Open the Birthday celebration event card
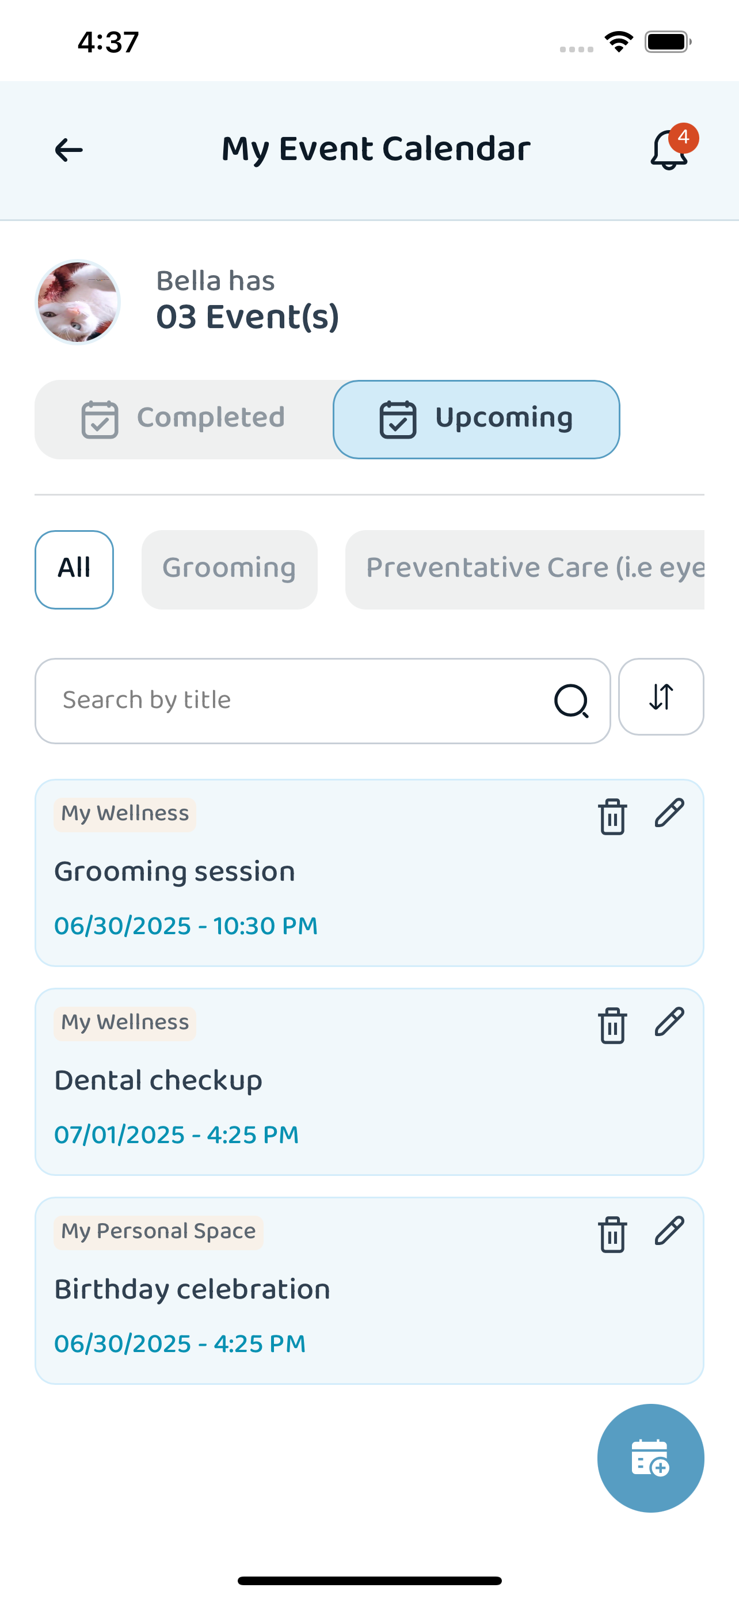The width and height of the screenshot is (739, 1599). pyautogui.click(x=369, y=1290)
